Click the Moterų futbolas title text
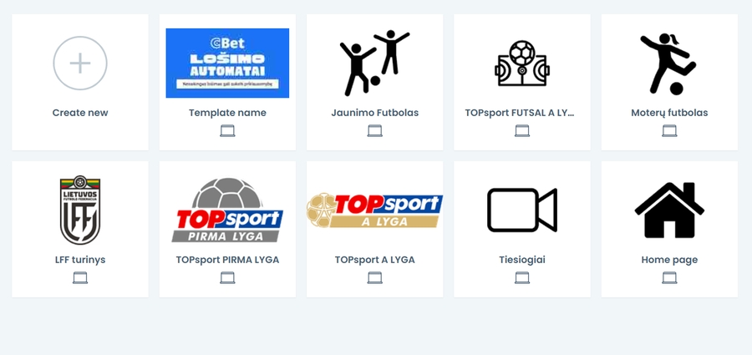752x355 pixels. [x=669, y=113]
